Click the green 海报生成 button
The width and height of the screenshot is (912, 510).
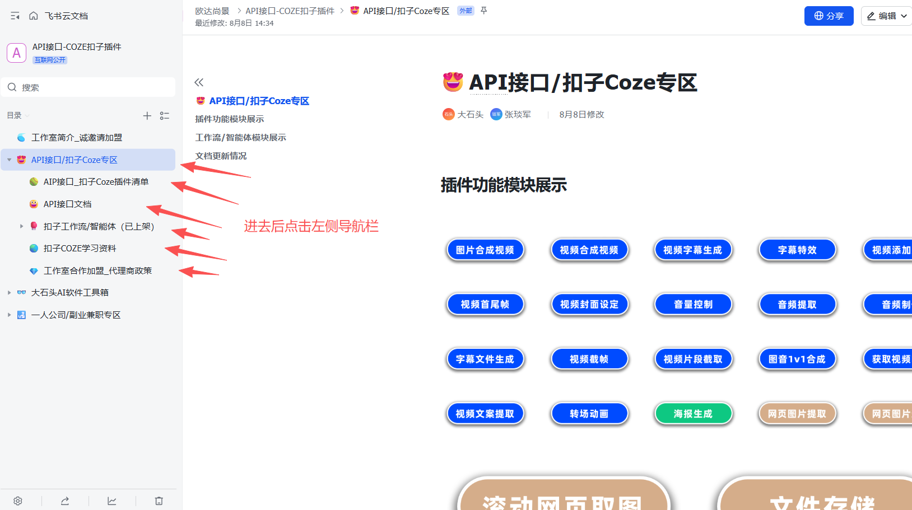(693, 414)
